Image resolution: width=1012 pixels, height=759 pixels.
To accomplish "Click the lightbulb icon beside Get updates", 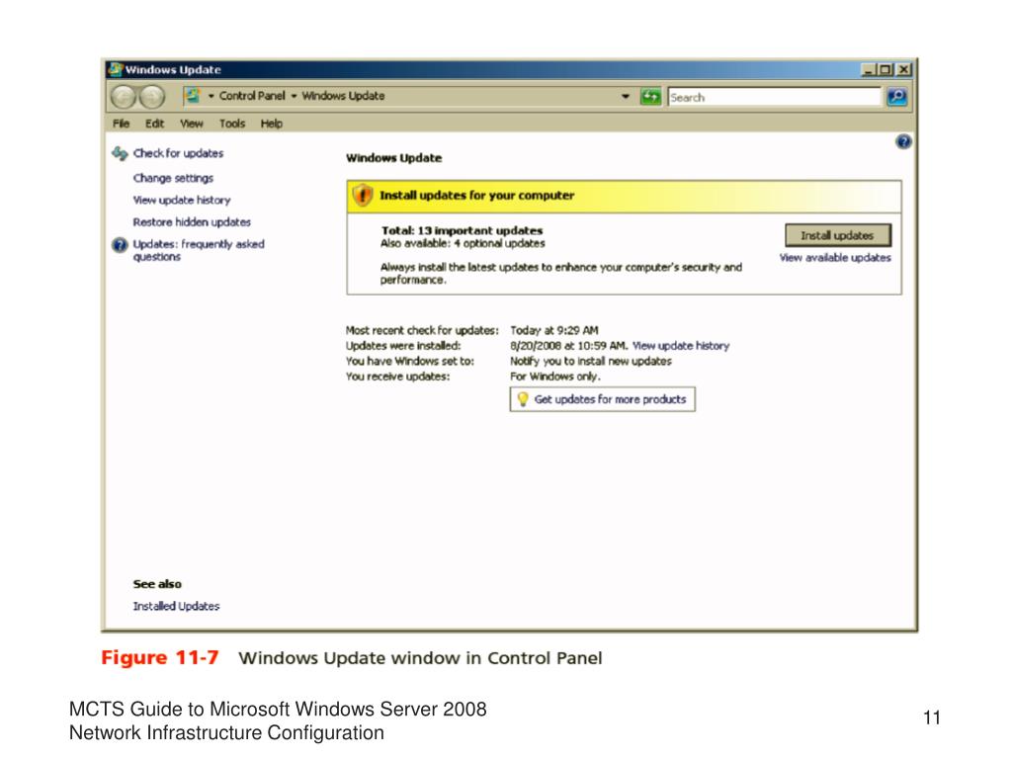I will tap(523, 399).
